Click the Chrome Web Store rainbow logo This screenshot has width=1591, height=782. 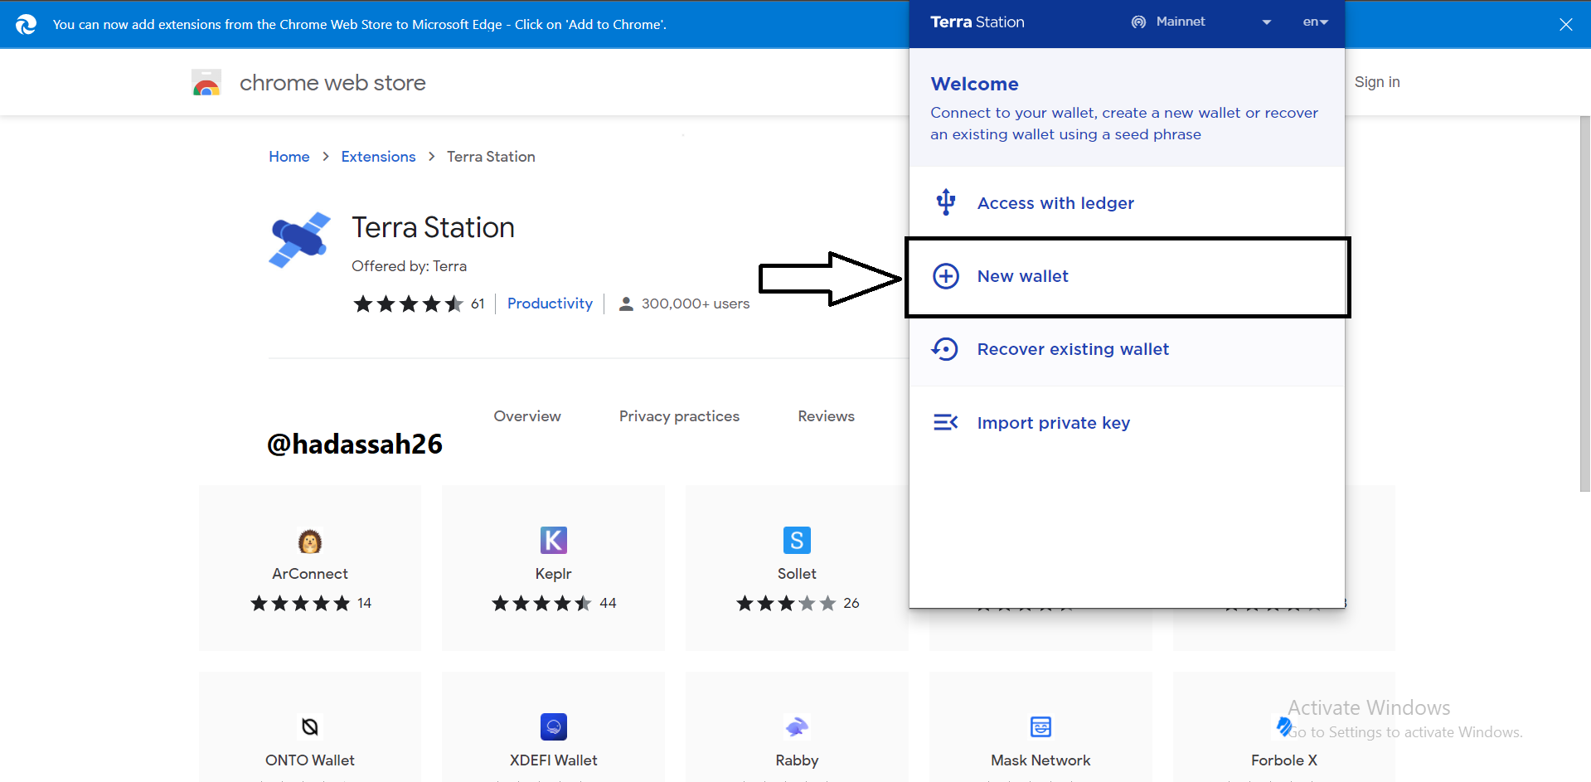(206, 83)
